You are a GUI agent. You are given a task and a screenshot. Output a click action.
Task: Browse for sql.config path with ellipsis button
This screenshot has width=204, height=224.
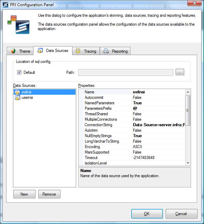(x=180, y=72)
